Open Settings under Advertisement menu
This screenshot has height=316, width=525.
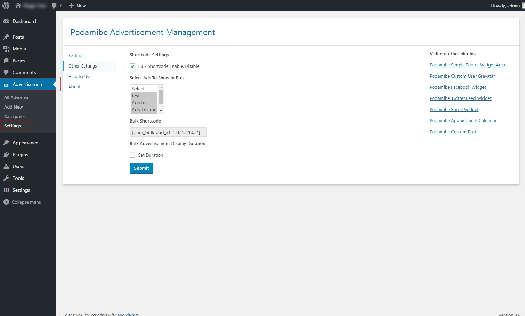coord(13,126)
